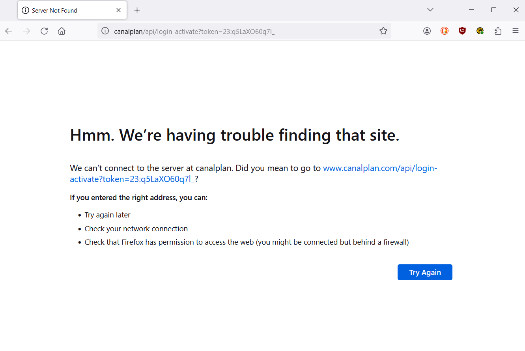The height and width of the screenshot is (351, 525).
Task: Open the DuckDuckGo extension icon
Action: 445,31
